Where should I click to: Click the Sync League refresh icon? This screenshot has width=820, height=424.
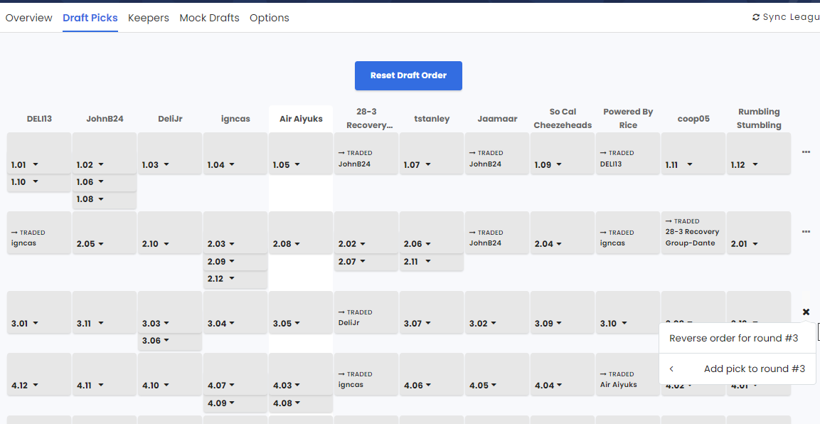(756, 18)
